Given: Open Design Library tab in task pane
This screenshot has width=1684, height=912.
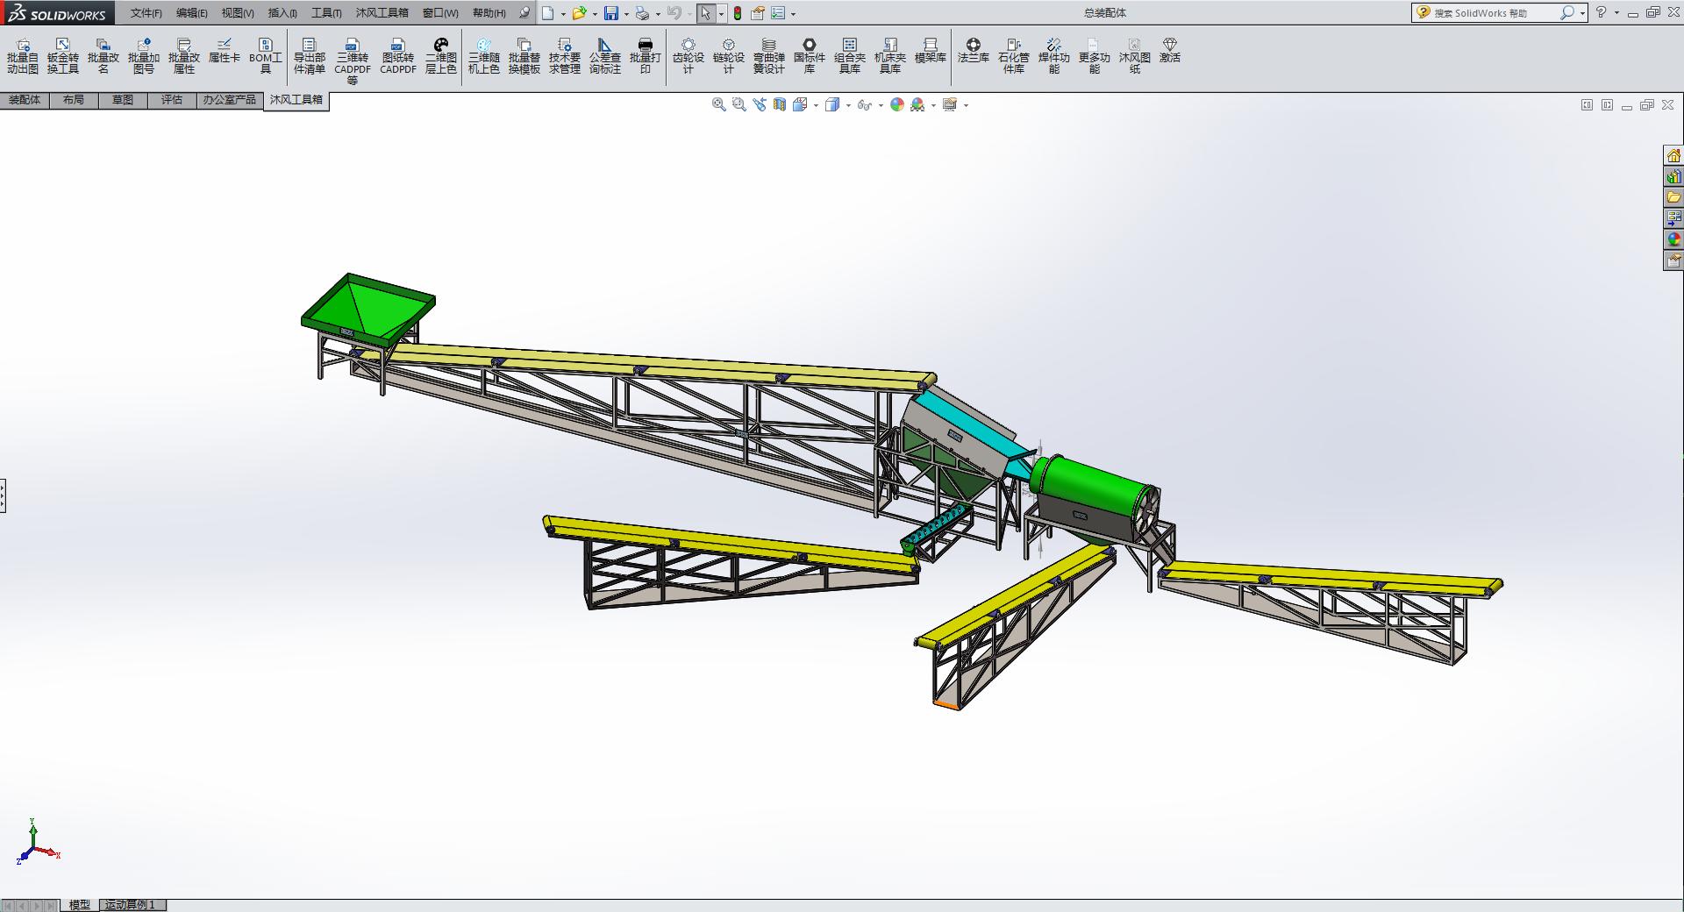Looking at the screenshot, I should click(x=1673, y=176).
